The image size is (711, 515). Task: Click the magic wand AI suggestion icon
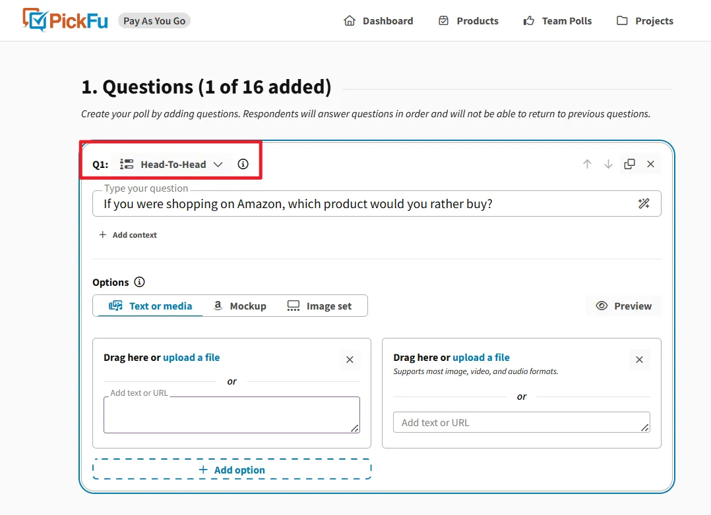644,203
